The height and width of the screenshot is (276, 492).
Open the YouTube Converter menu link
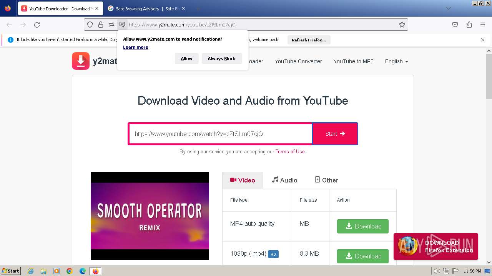point(298,61)
